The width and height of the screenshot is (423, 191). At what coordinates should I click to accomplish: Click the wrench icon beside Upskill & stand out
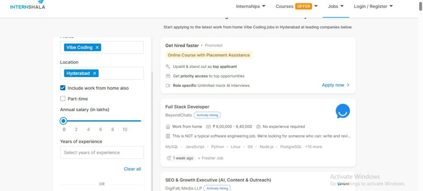click(168, 66)
